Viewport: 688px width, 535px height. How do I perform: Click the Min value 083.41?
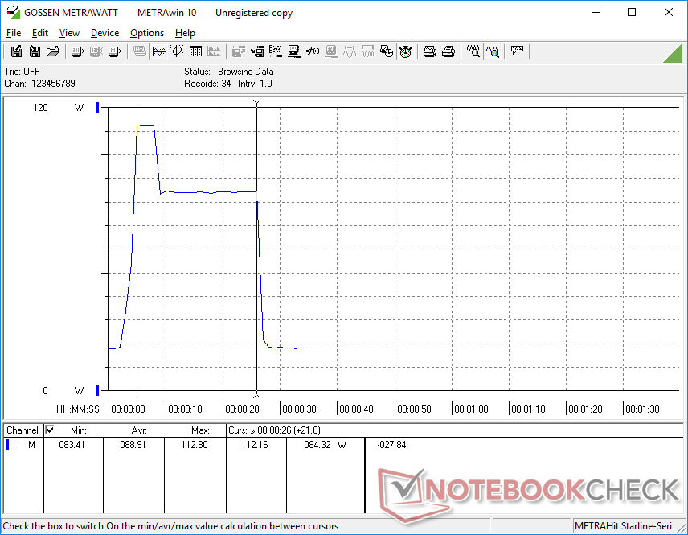72,445
